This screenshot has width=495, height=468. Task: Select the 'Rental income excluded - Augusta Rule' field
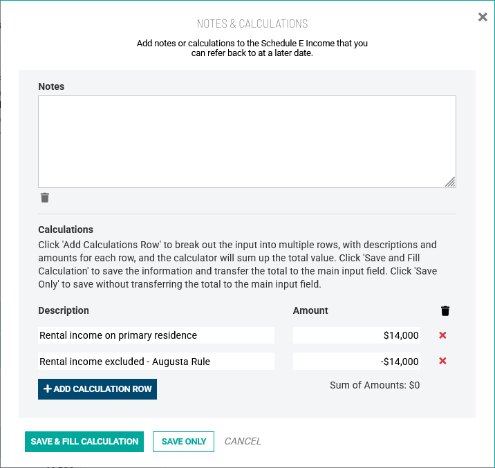pos(156,362)
